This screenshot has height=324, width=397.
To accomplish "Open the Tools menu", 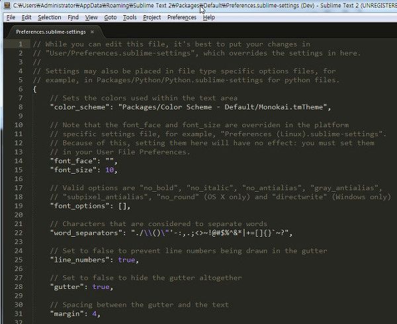I will tap(130, 17).
